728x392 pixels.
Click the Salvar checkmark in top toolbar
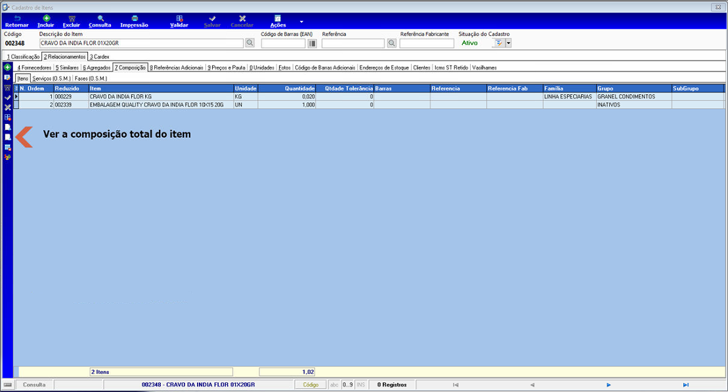point(212,18)
